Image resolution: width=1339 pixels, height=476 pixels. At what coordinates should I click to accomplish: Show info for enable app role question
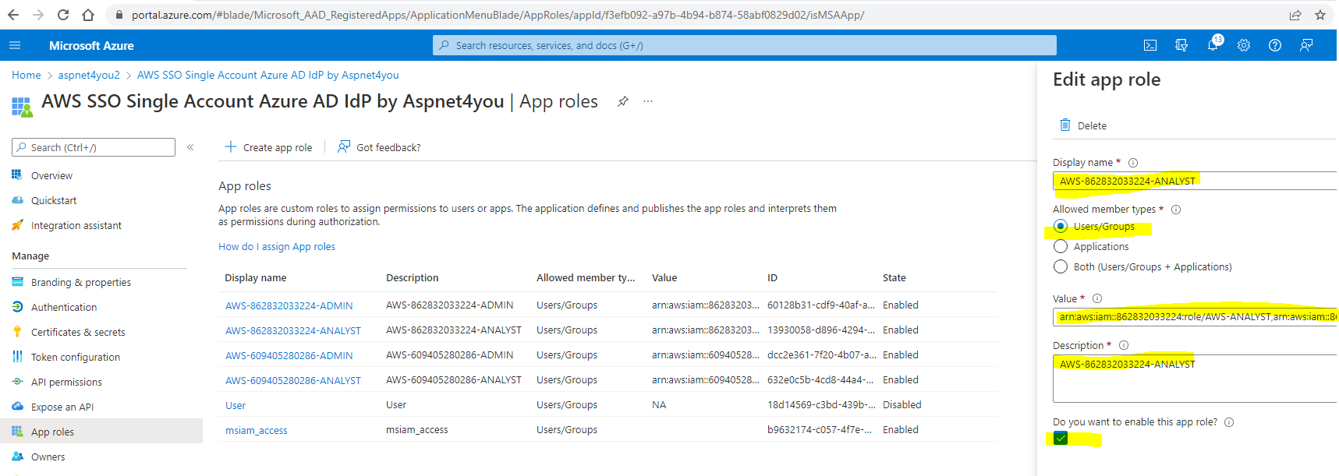(x=1229, y=422)
